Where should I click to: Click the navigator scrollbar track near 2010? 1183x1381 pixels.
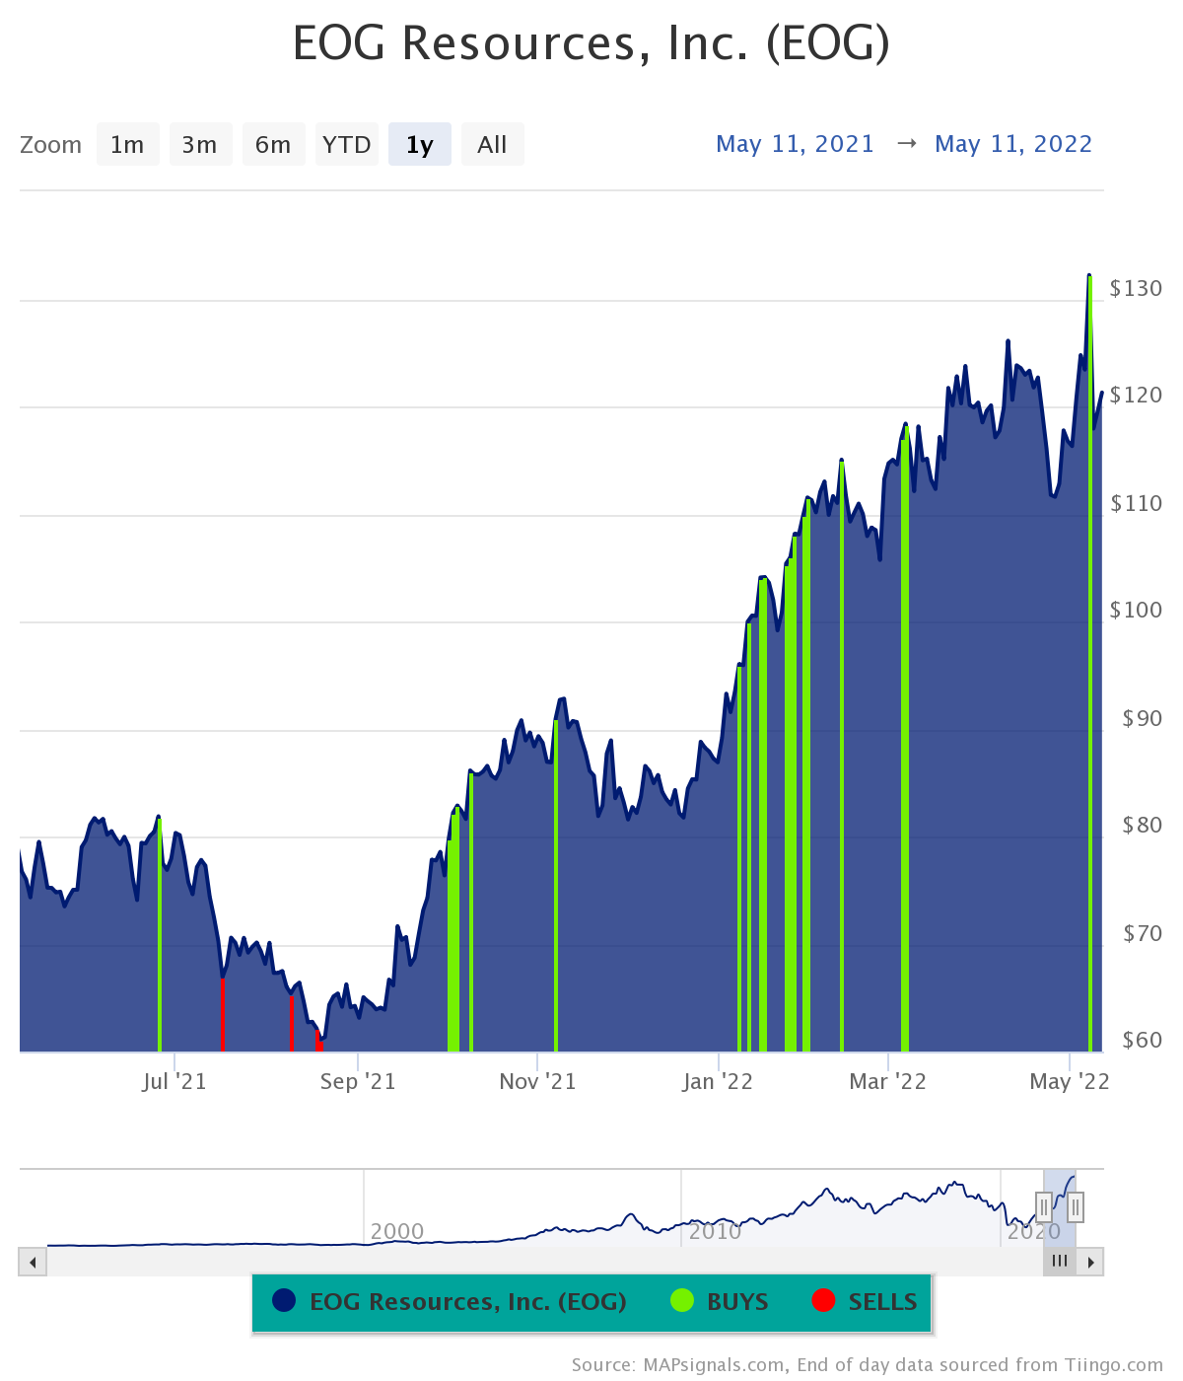coord(715,1262)
